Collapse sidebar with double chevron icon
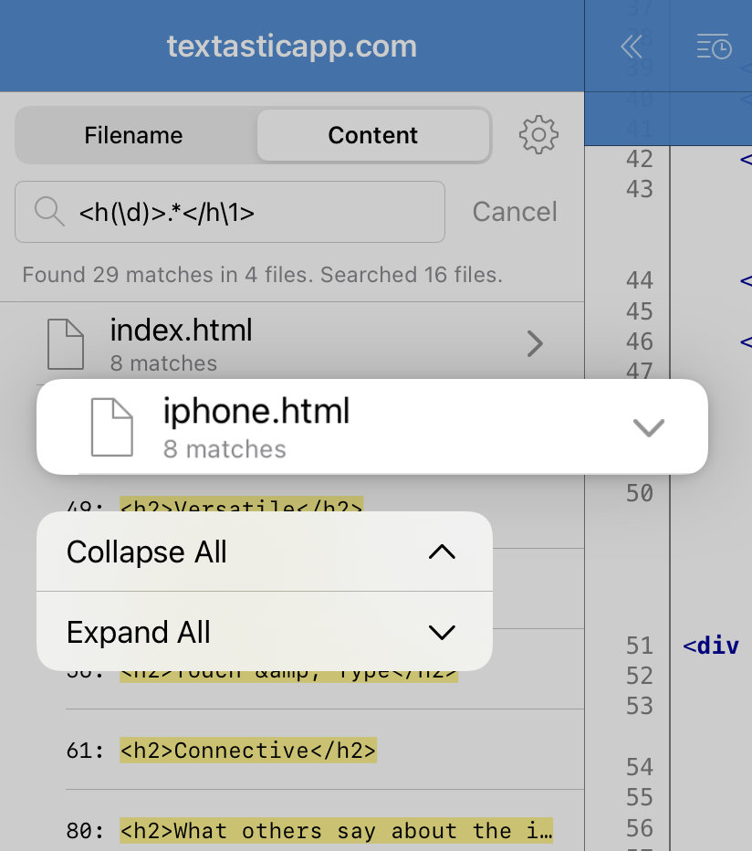Screen dimensions: 752x851 [632, 47]
